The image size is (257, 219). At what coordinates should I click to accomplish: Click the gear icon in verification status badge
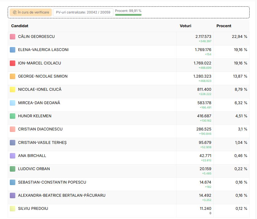(15, 12)
